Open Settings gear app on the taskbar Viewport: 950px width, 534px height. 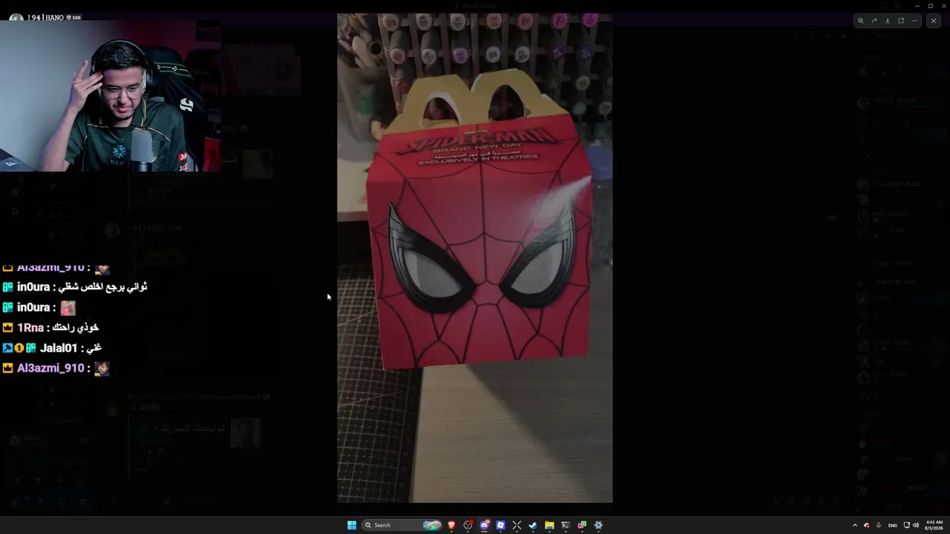(x=598, y=525)
